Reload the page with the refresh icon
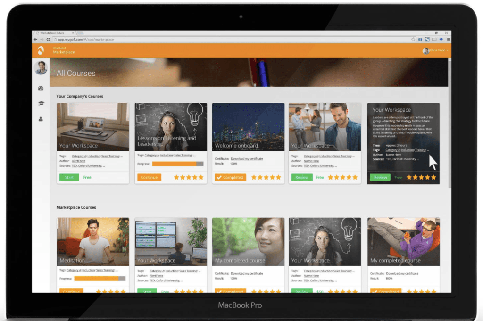483x321 pixels. point(48,40)
